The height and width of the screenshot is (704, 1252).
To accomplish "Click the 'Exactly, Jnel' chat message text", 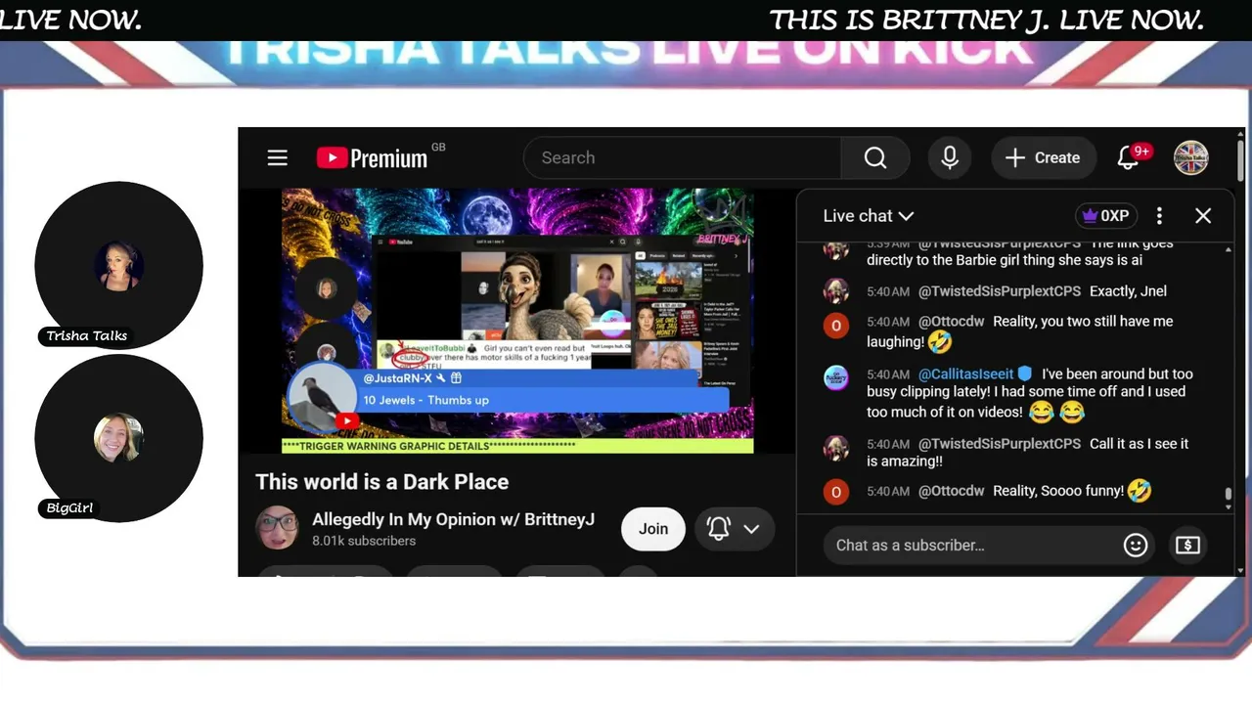I will [1128, 290].
